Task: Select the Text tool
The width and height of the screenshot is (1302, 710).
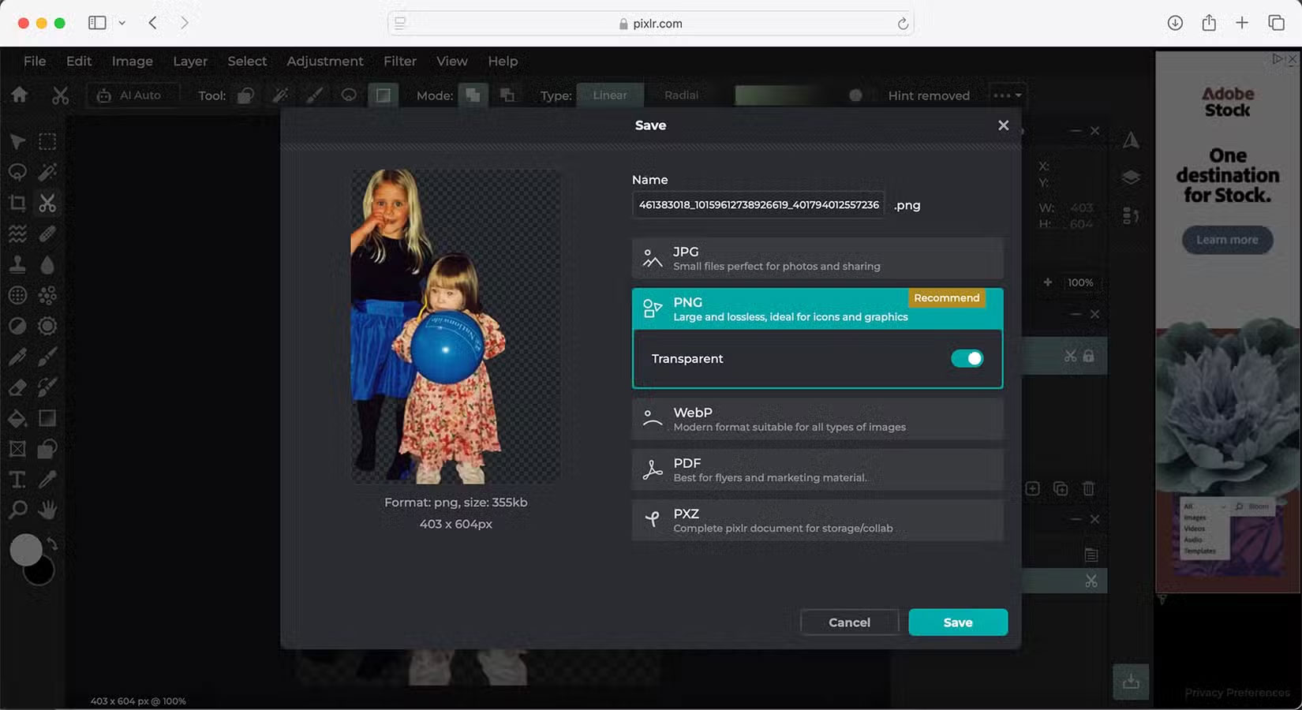Action: pyautogui.click(x=17, y=479)
